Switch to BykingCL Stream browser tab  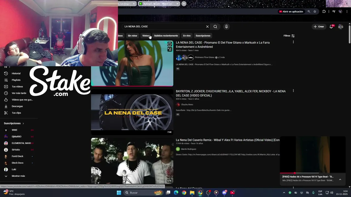159,4
